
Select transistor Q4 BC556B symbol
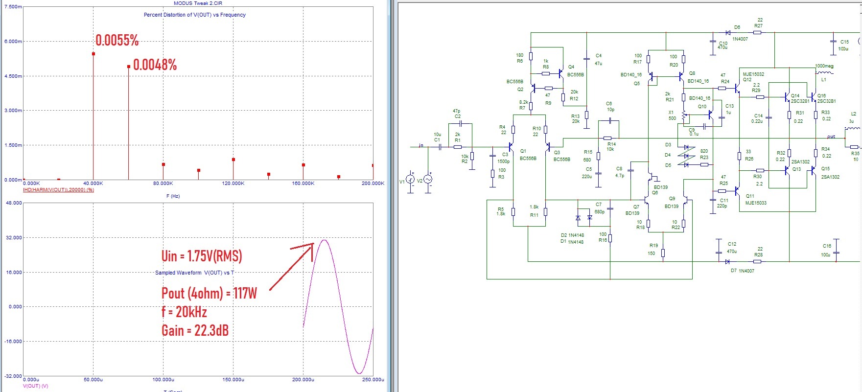560,74
